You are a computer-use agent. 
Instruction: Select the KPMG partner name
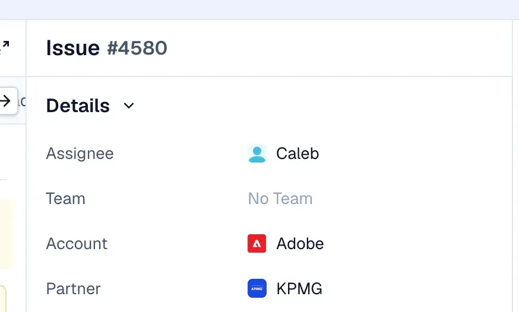(299, 288)
